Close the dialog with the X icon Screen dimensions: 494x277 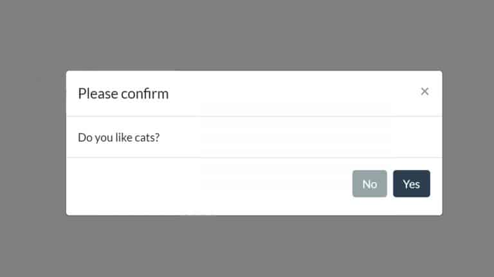[425, 92]
